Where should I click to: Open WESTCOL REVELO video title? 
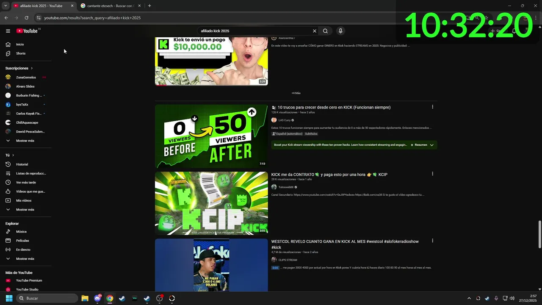(x=345, y=244)
